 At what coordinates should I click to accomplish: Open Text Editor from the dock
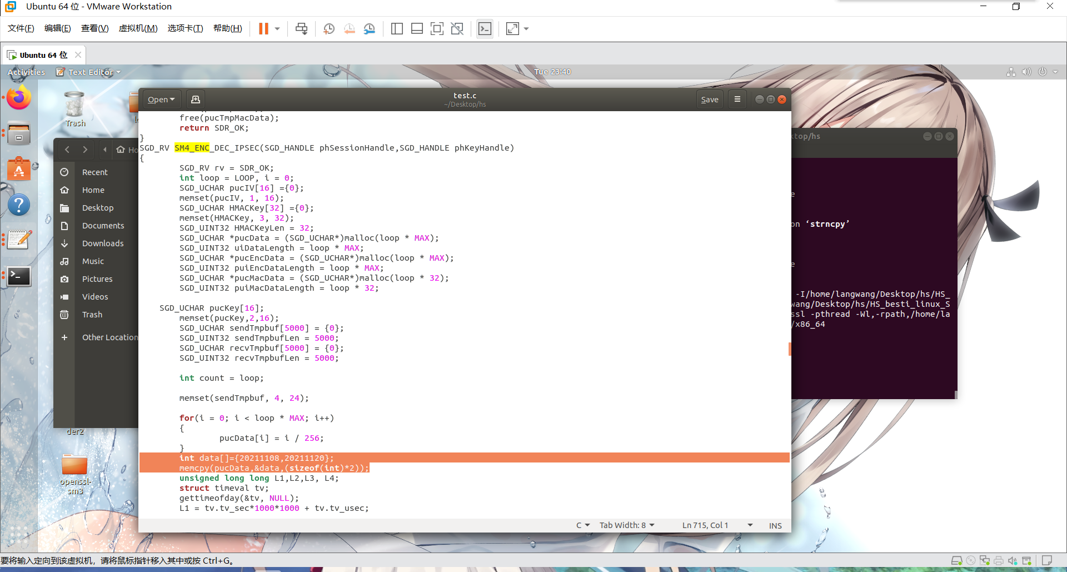[x=19, y=240]
